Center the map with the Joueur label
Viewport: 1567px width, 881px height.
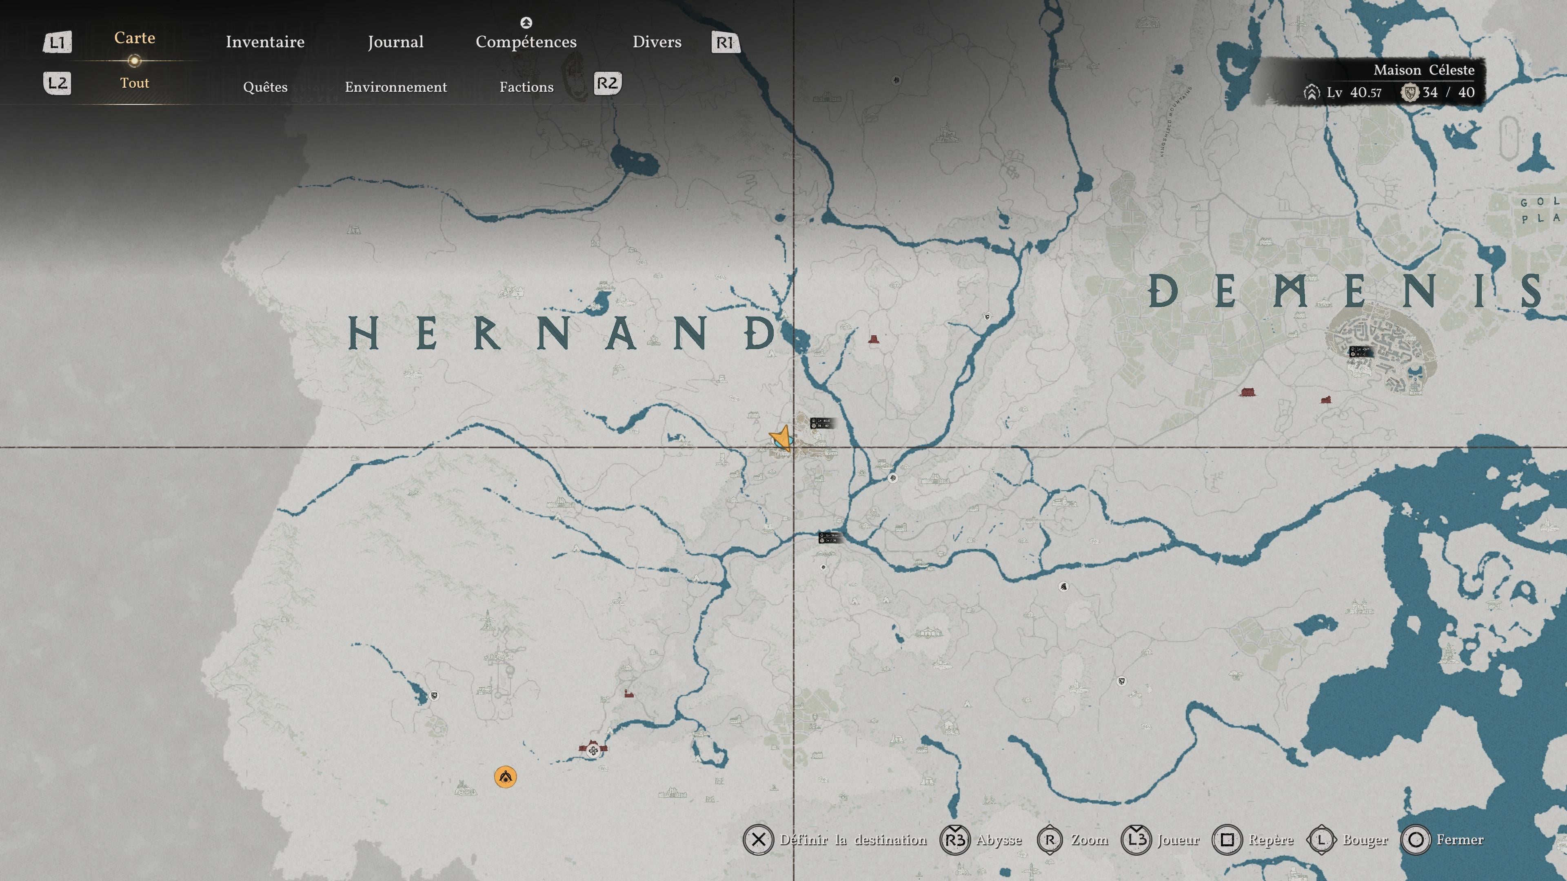(x=1178, y=840)
